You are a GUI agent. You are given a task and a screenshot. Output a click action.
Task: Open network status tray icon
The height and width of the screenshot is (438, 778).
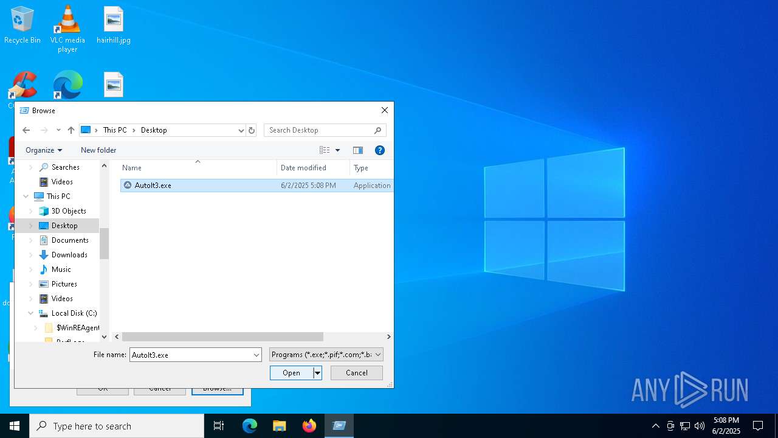pyautogui.click(x=685, y=426)
